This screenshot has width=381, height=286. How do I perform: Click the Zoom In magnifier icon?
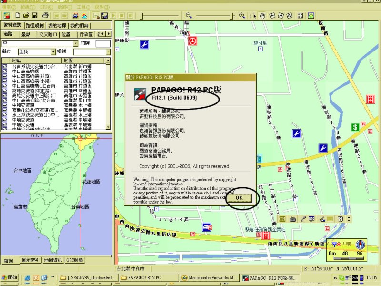tap(242, 16)
